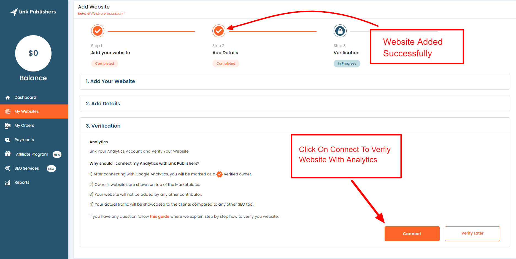Image resolution: width=516 pixels, height=259 pixels.
Task: Open the Affiliate Program gift icon
Action: pos(8,154)
